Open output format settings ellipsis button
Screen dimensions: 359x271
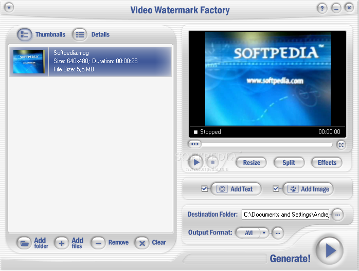[x=278, y=234]
